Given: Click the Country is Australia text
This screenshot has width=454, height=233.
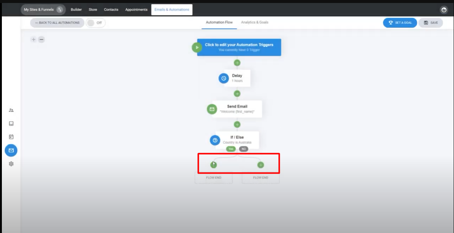Looking at the screenshot, I should pyautogui.click(x=237, y=142).
